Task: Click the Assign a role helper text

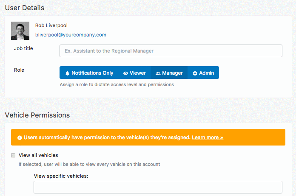Action: pos(117,84)
